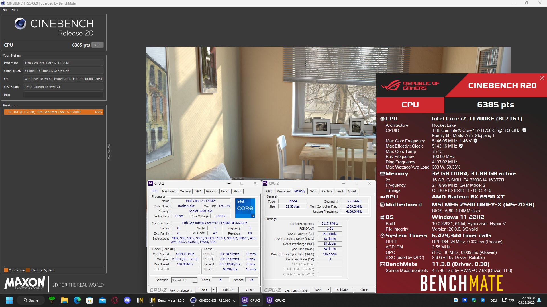The width and height of the screenshot is (547, 307).
Task: Click Tools button in left CPU-Z window
Action: pyautogui.click(x=203, y=290)
